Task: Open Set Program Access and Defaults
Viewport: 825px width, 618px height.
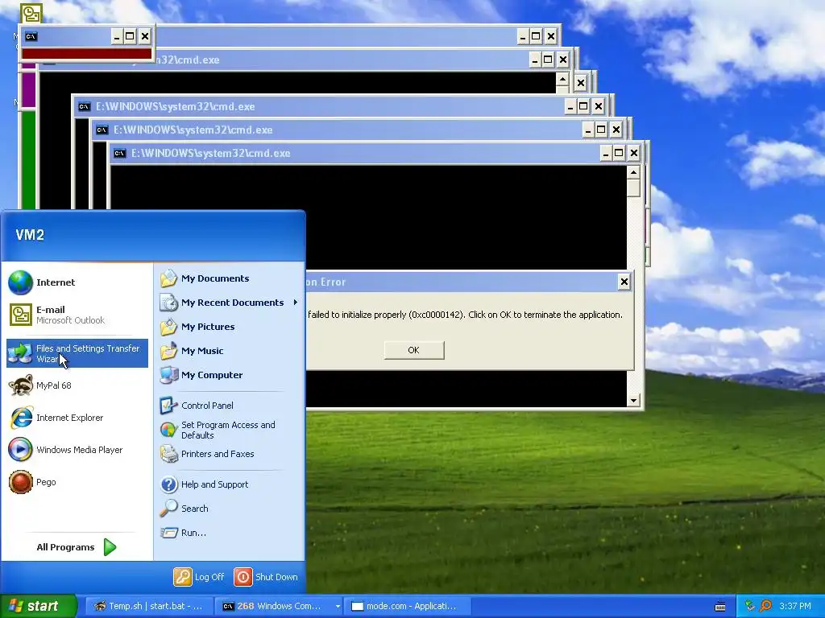Action: (229, 430)
